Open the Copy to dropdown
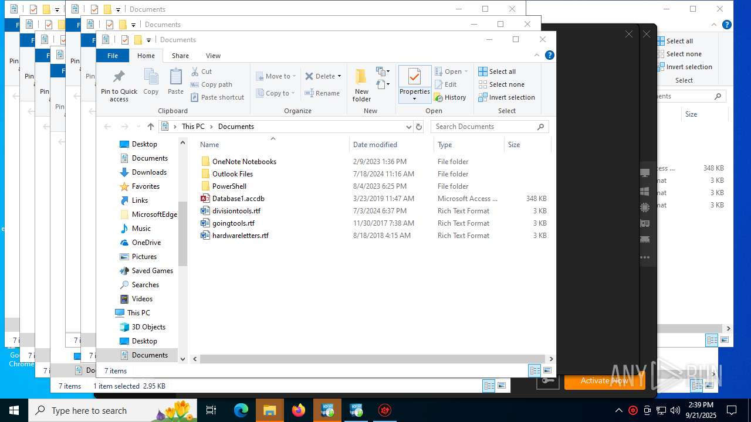The image size is (751, 422). tap(275, 93)
